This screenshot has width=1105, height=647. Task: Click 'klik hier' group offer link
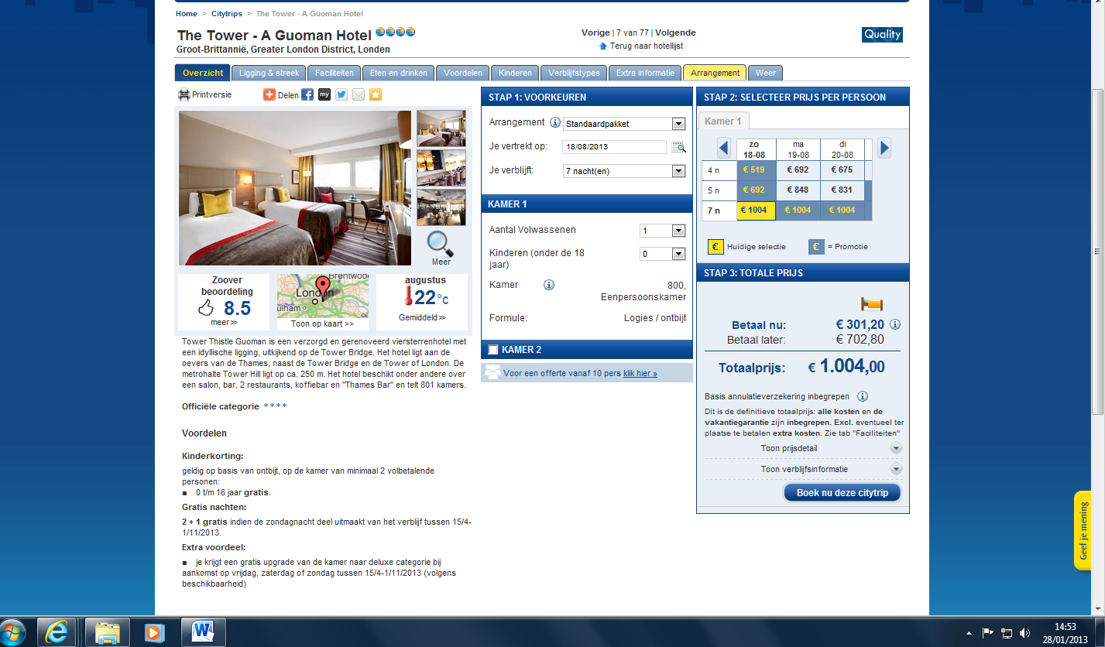tap(640, 373)
